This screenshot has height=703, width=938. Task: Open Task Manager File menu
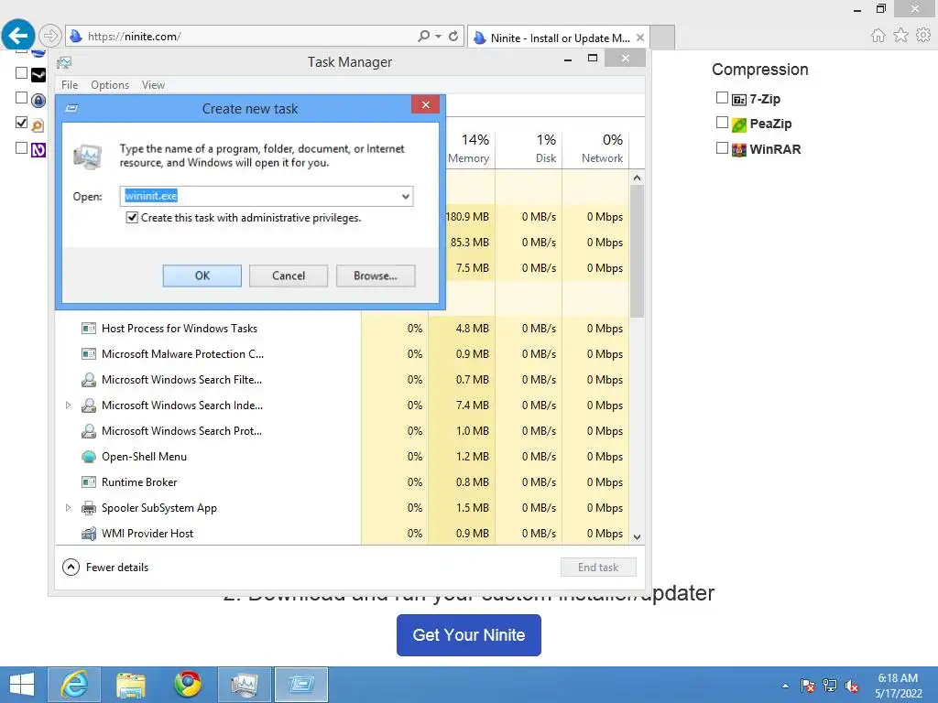click(70, 85)
